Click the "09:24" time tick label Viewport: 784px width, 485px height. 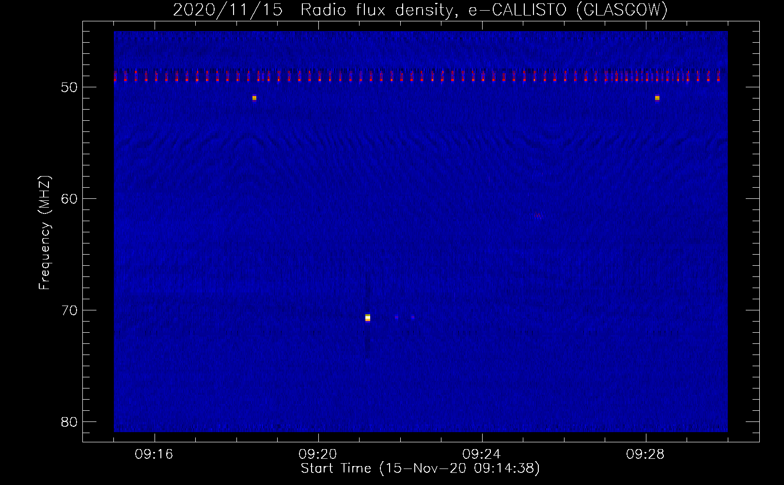coord(482,454)
